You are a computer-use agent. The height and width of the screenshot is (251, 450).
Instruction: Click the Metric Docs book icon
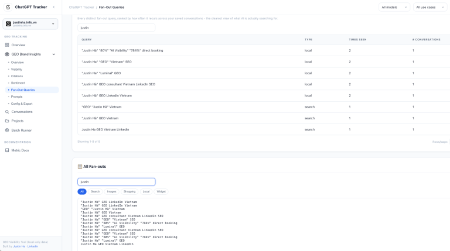pos(7,150)
